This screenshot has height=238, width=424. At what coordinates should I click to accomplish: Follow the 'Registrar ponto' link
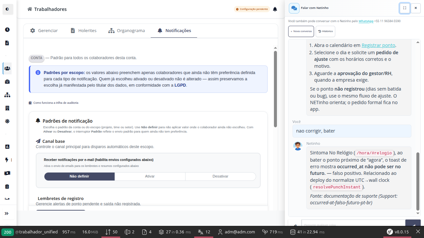tap(379, 45)
